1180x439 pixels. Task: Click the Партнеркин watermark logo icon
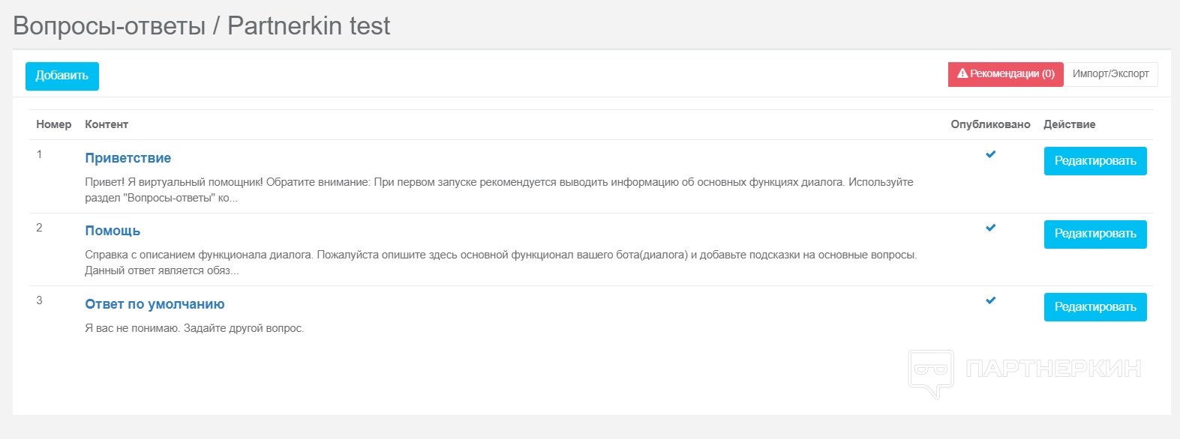[x=931, y=372]
